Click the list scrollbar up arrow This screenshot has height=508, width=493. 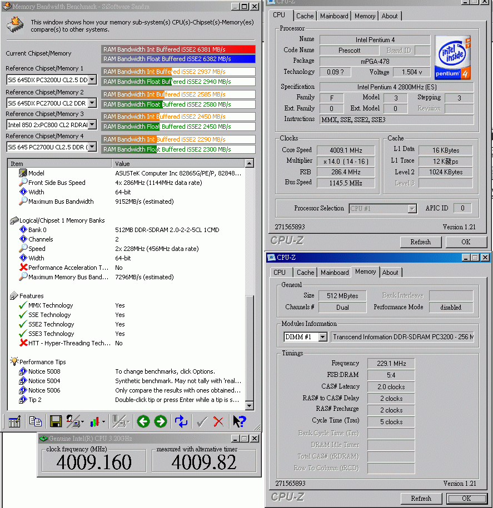[249, 163]
